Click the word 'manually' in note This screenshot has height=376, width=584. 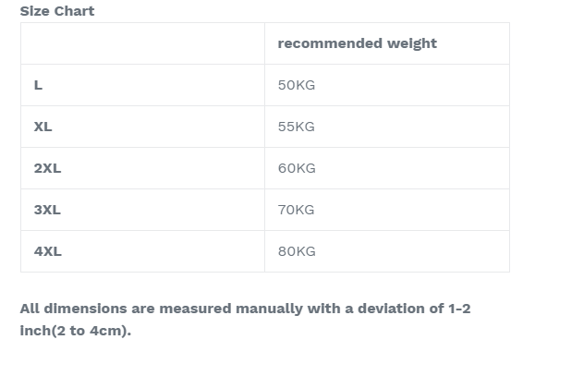point(269,309)
